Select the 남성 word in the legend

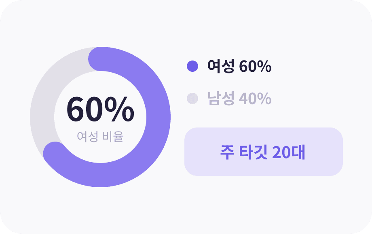[221, 98]
